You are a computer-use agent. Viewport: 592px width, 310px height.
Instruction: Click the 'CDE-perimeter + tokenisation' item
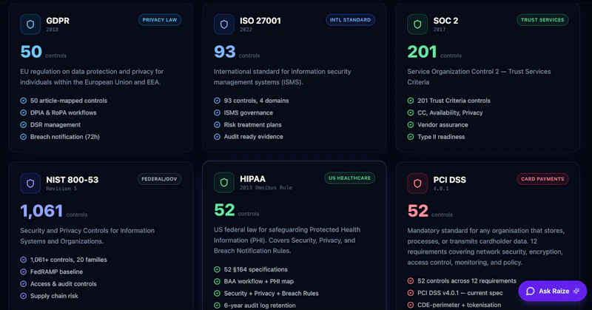tap(459, 305)
